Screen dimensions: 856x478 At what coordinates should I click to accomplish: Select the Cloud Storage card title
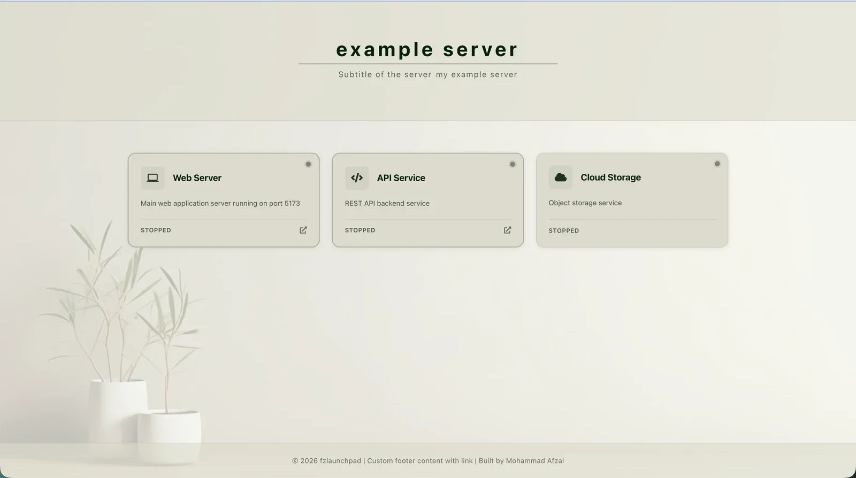pyautogui.click(x=610, y=178)
